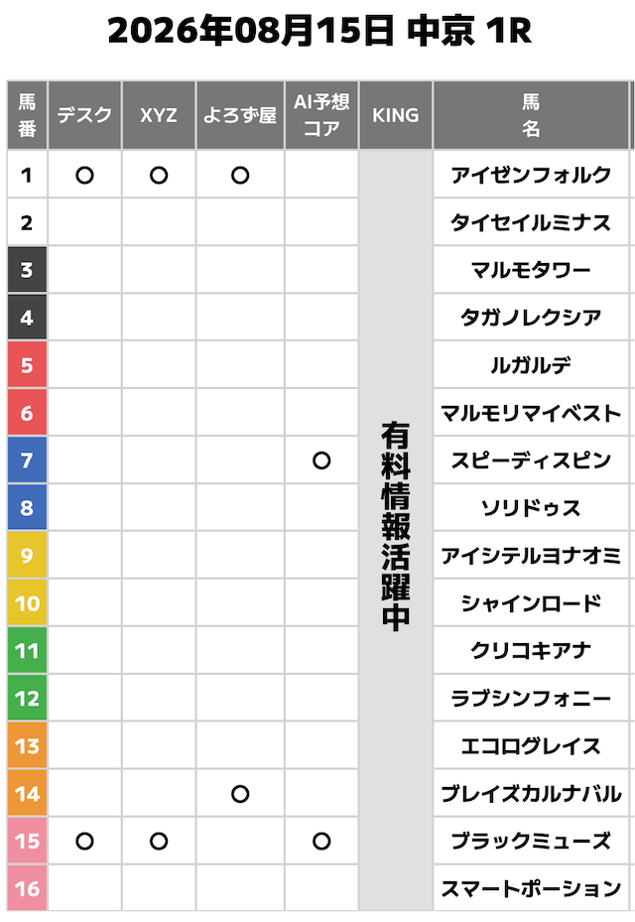The width and height of the screenshot is (635, 922).
Task: Click the 馬名 column header
Action: point(531,115)
